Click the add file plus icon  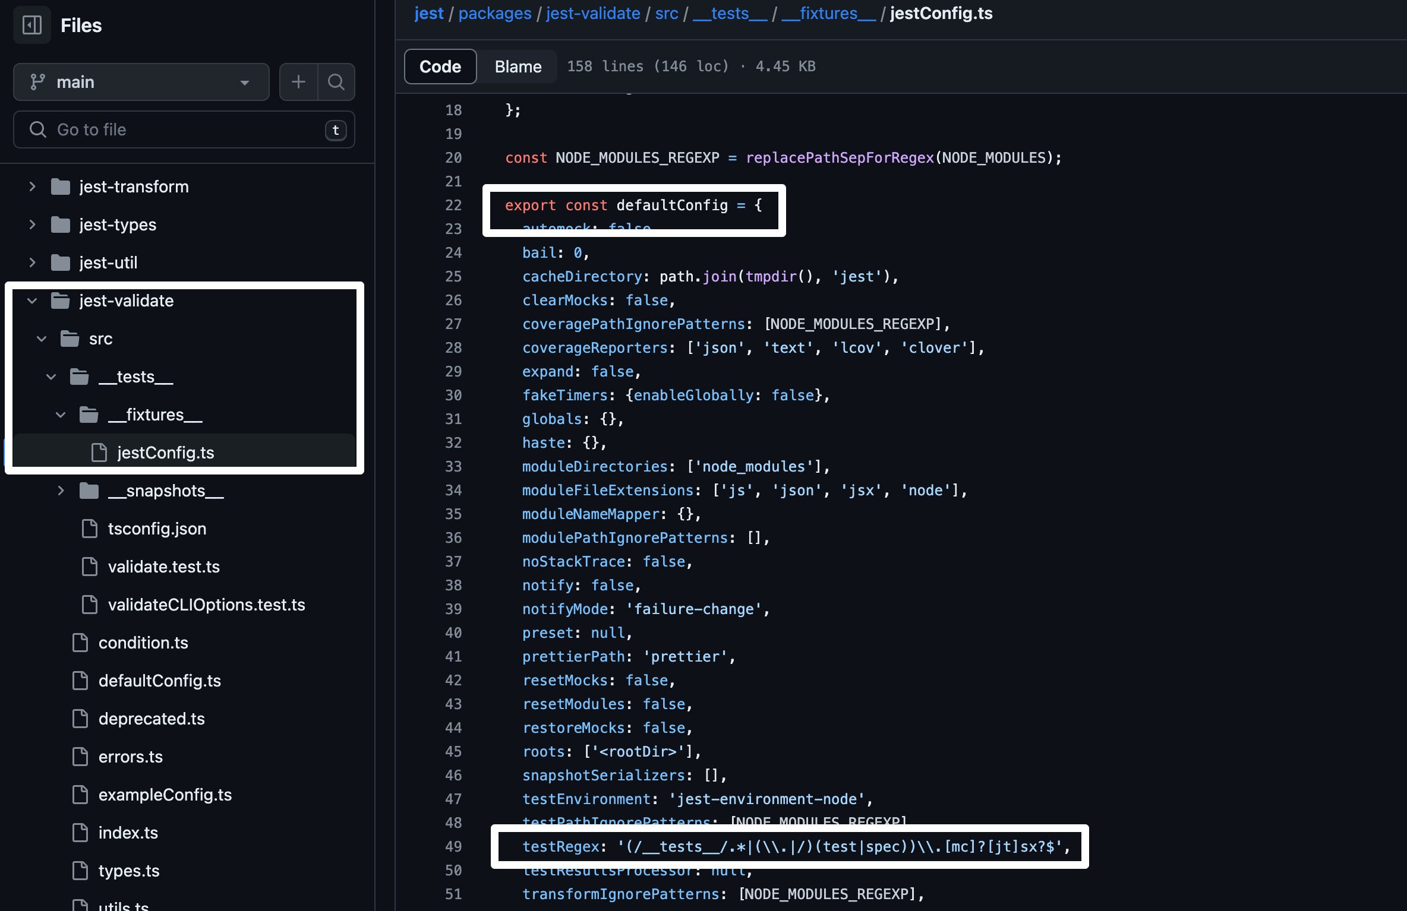298,82
